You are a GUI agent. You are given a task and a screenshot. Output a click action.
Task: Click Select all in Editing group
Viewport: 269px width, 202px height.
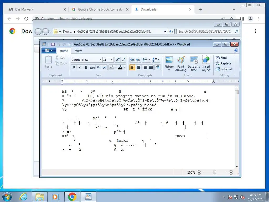pos(224,69)
